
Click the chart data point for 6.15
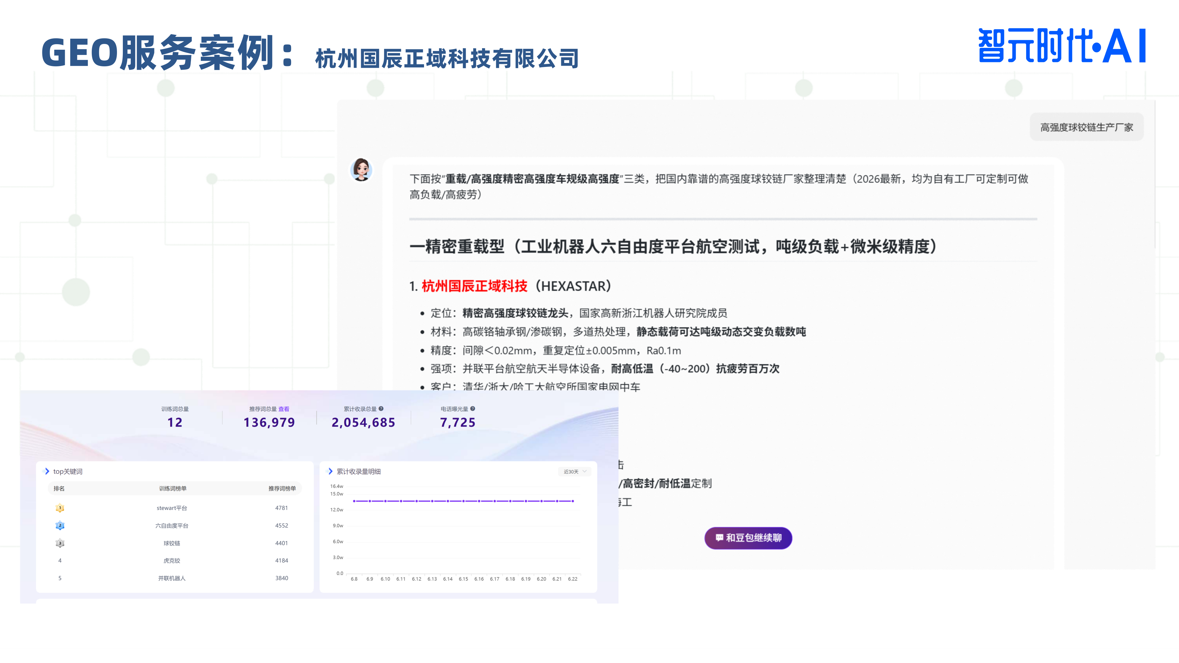464,501
